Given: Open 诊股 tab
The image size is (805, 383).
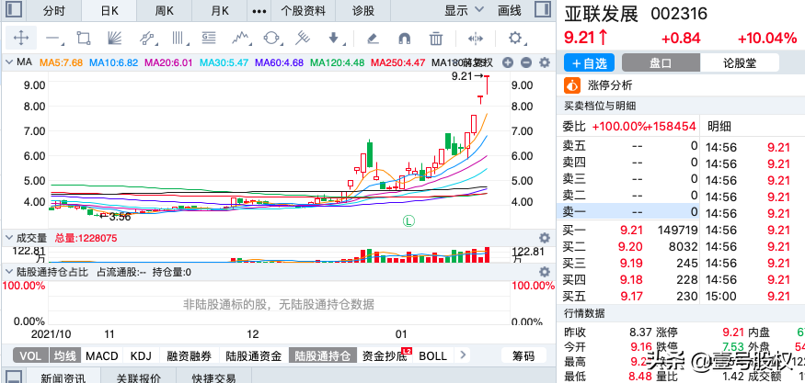Looking at the screenshot, I should pos(363,10).
